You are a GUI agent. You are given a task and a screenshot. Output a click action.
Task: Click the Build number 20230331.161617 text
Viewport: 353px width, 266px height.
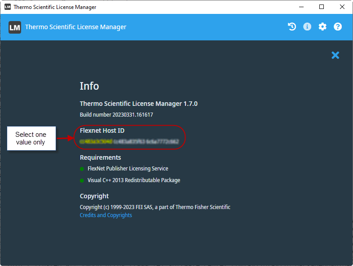point(116,115)
